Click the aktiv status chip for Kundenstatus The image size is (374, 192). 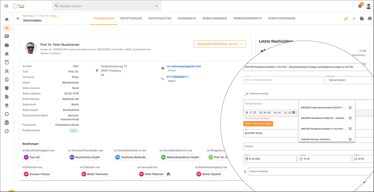click(73, 131)
